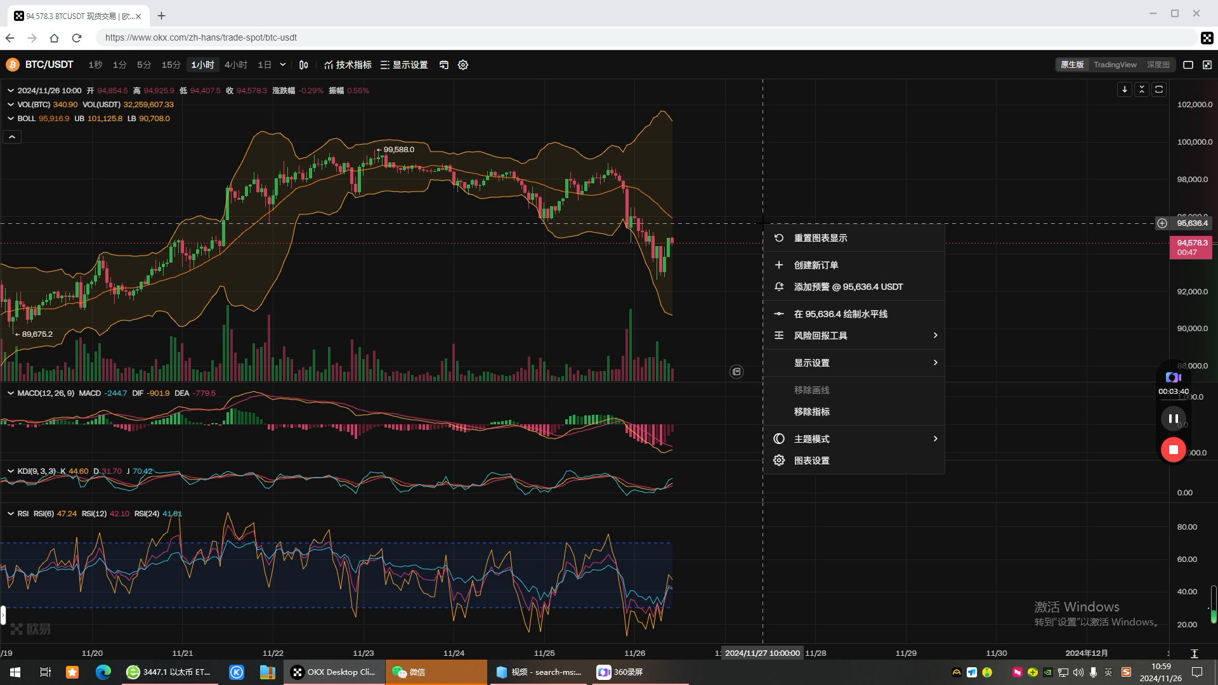Open Microsoft Edge from taskbar
The image size is (1218, 685).
[103, 672]
